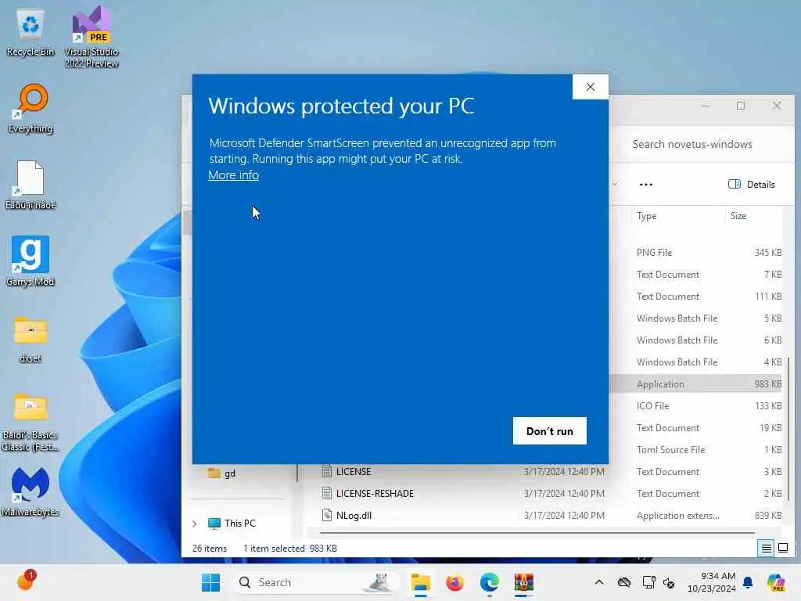This screenshot has width=801, height=601.
Task: Click the volume muted tray icon
Action: pyautogui.click(x=669, y=582)
